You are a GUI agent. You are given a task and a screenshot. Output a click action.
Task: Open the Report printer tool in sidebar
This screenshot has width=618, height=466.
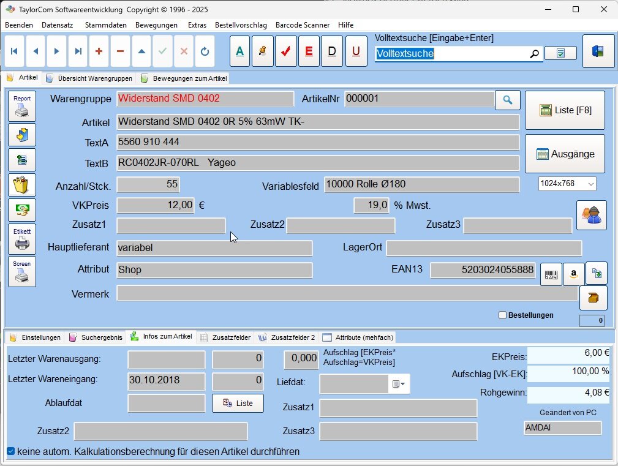pos(22,105)
